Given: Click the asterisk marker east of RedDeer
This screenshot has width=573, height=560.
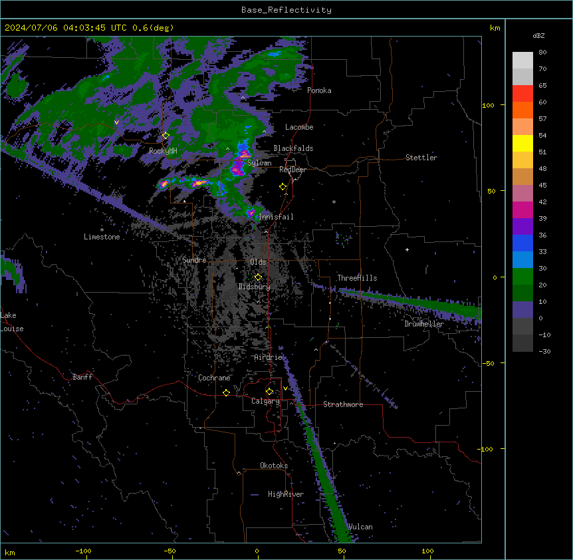Looking at the screenshot, I should [334, 202].
